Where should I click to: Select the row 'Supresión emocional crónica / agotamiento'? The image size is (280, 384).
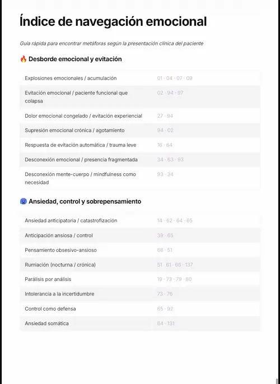point(140,130)
